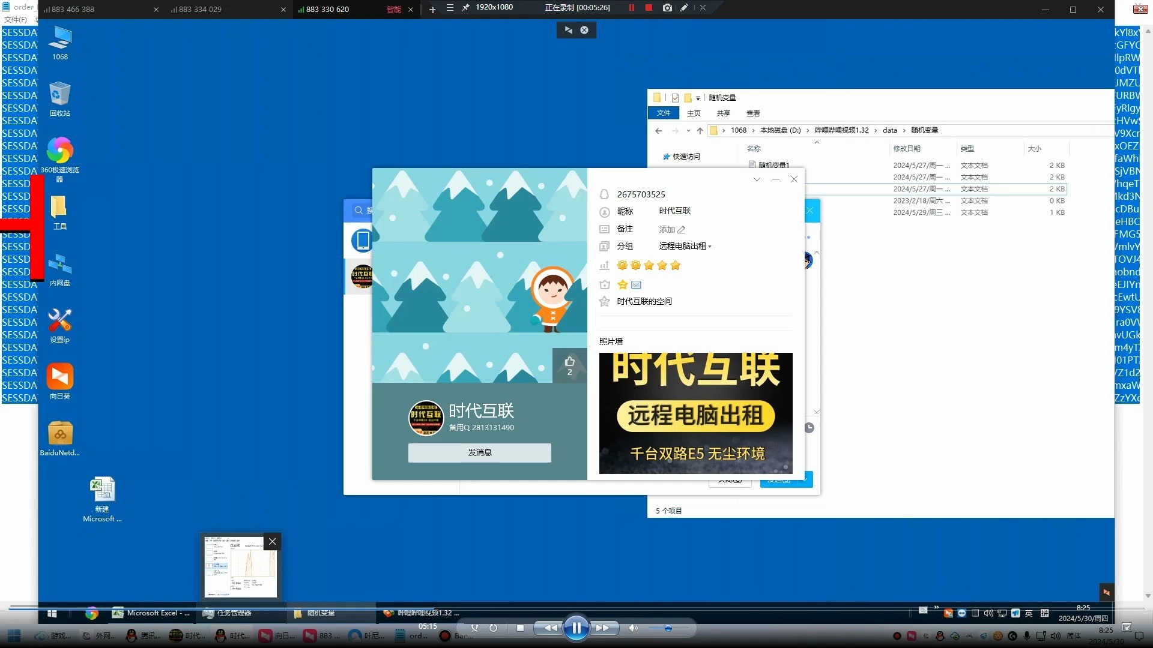The height and width of the screenshot is (648, 1153).
Task: Click the thumbs-up like icon on the profile cover
Action: click(x=570, y=365)
